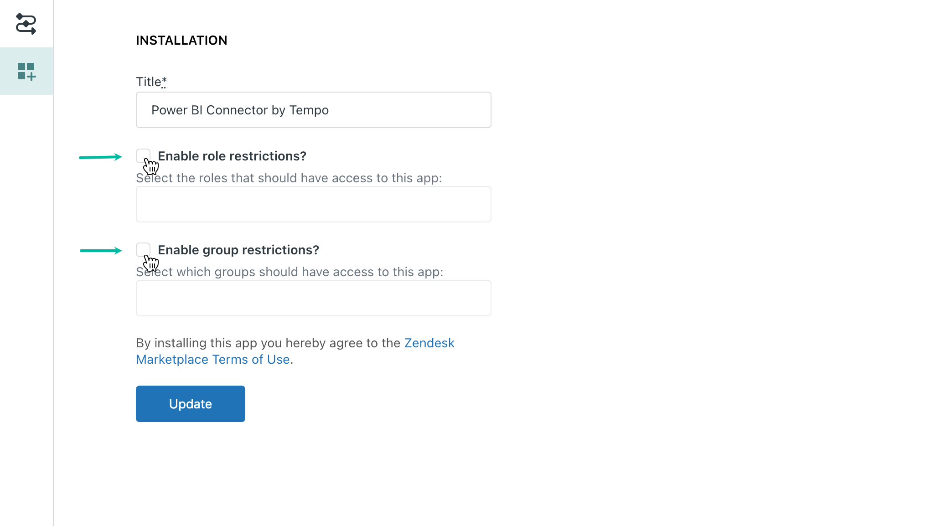The width and height of the screenshot is (931, 526).
Task: Click the blue Update button to save
Action: (190, 403)
